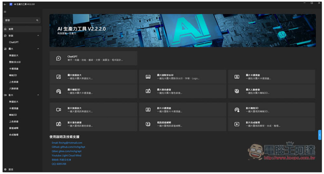Click the app logo in title bar

(x=11, y=4)
